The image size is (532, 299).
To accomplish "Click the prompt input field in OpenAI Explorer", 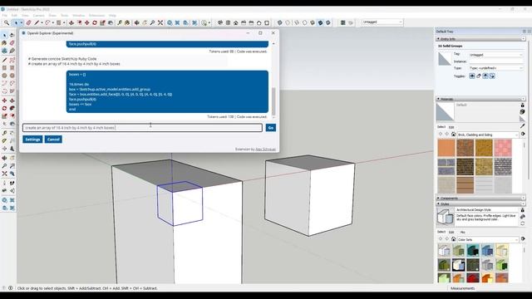I will [142, 128].
